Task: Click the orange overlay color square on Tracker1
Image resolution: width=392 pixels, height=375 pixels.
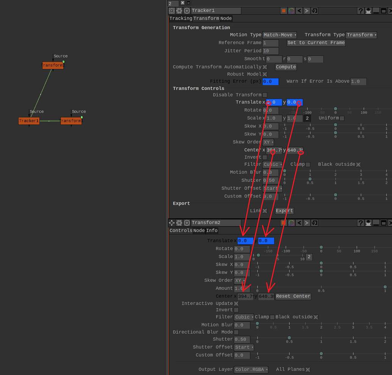Action: pos(283,10)
